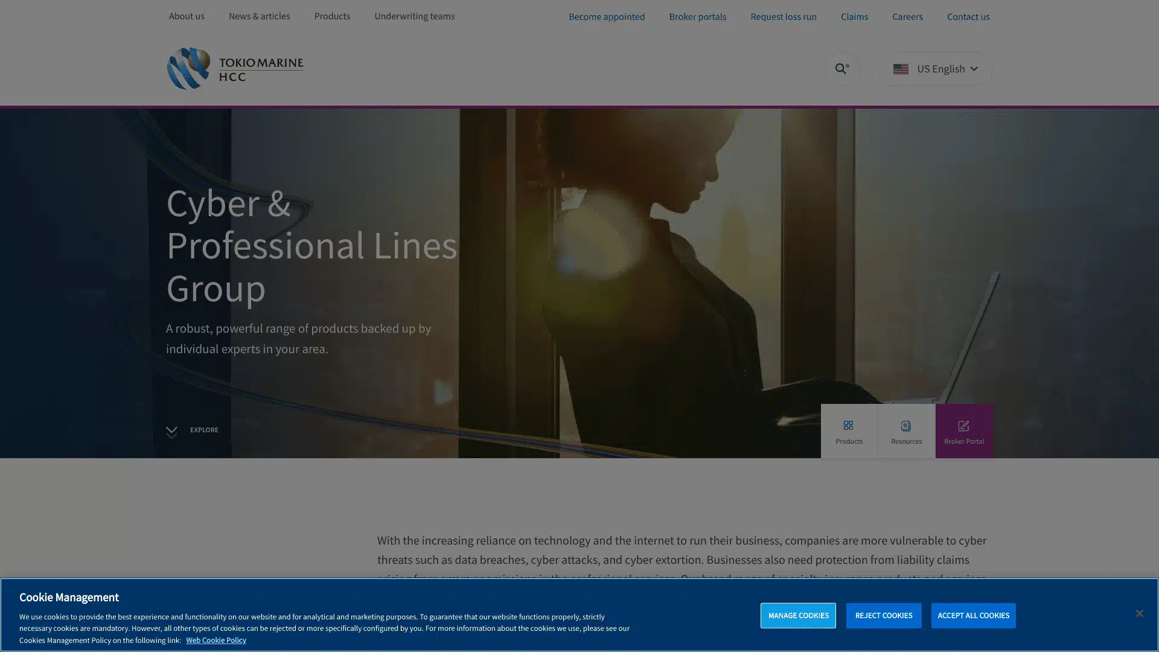1159x652 pixels.
Task: Go to Become appointed link
Action: tap(606, 17)
